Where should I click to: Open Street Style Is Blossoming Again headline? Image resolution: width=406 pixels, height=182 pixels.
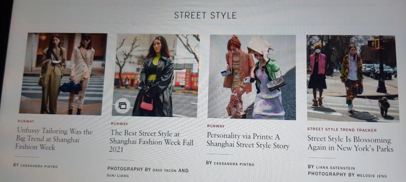coord(350,144)
